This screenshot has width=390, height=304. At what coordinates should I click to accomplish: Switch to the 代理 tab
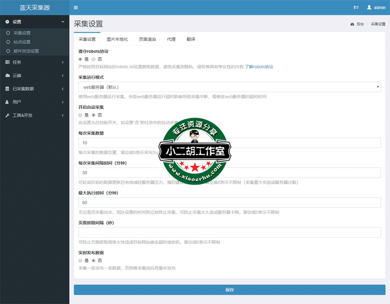pyautogui.click(x=171, y=39)
